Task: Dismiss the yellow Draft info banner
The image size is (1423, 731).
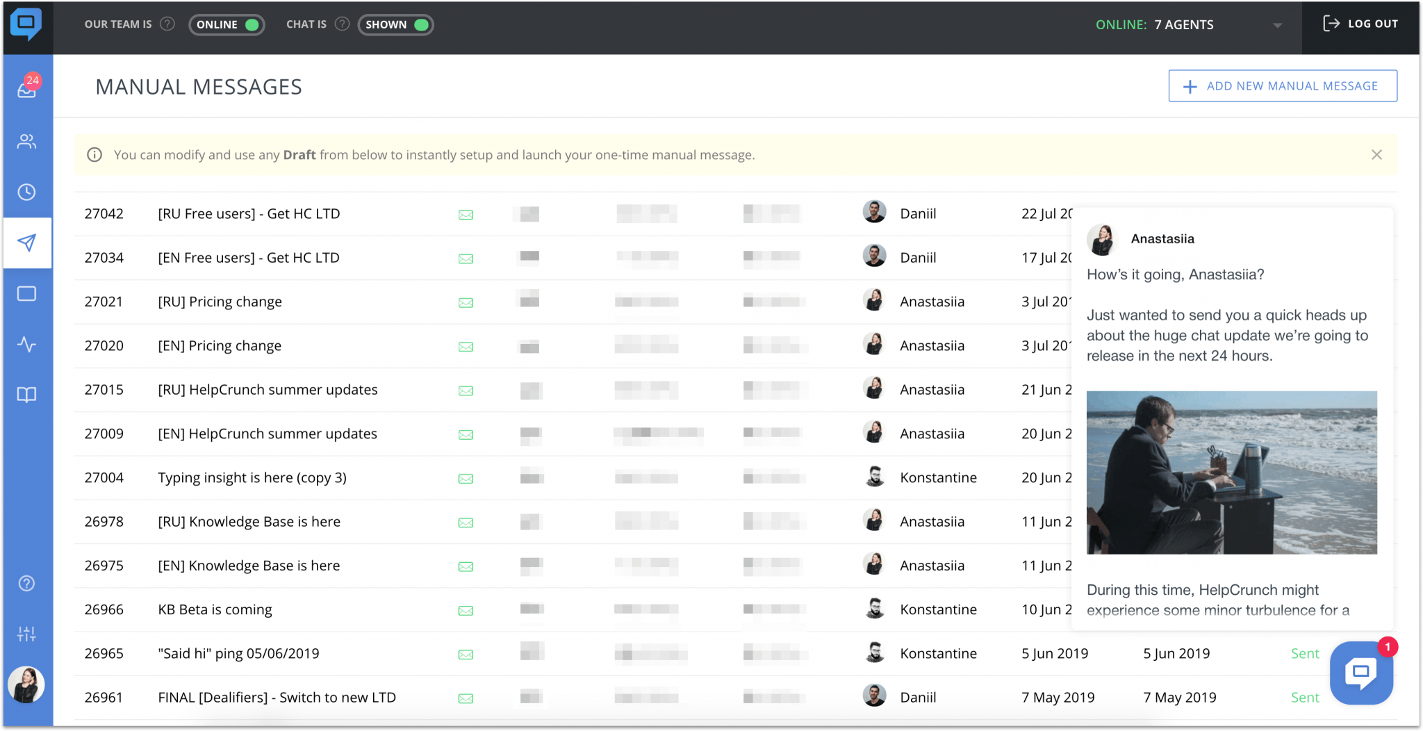Action: 1376,154
